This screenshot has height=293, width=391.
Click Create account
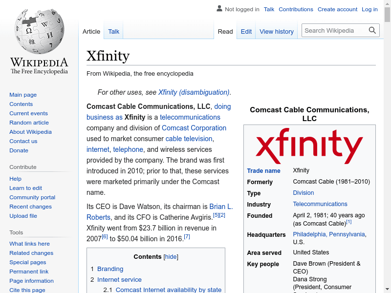pyautogui.click(x=337, y=9)
